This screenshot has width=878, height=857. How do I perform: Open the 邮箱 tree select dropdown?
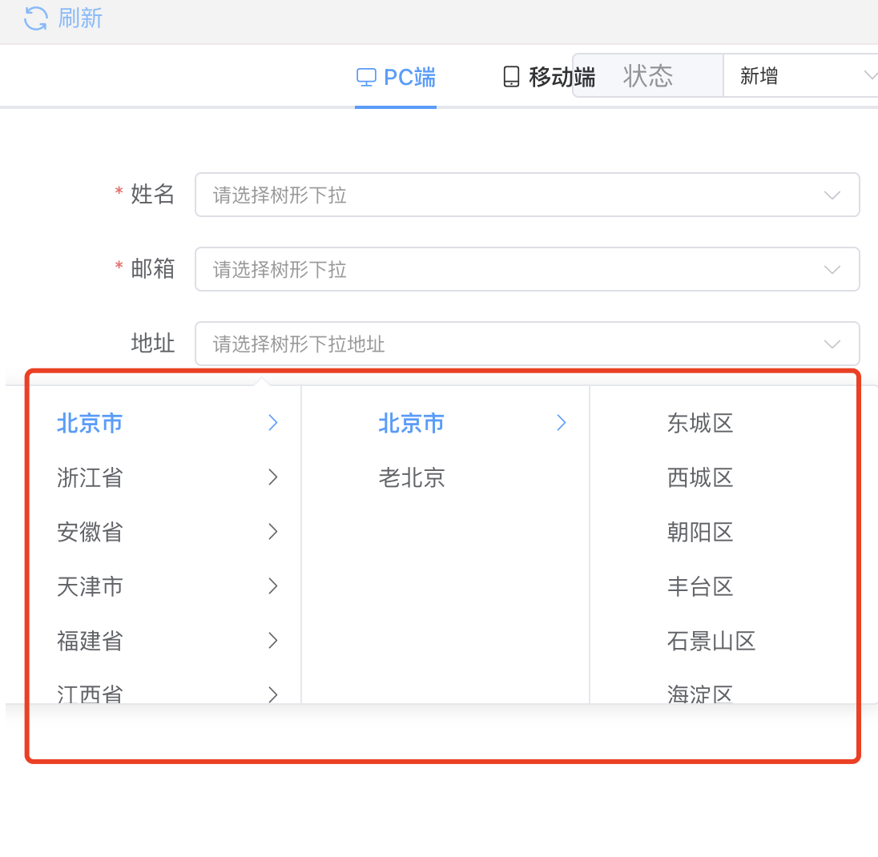pyautogui.click(x=526, y=269)
